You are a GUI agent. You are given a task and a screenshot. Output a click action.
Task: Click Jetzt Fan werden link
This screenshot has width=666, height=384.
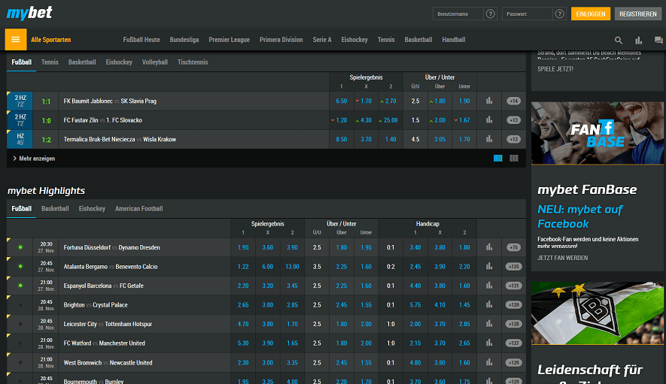tap(562, 258)
